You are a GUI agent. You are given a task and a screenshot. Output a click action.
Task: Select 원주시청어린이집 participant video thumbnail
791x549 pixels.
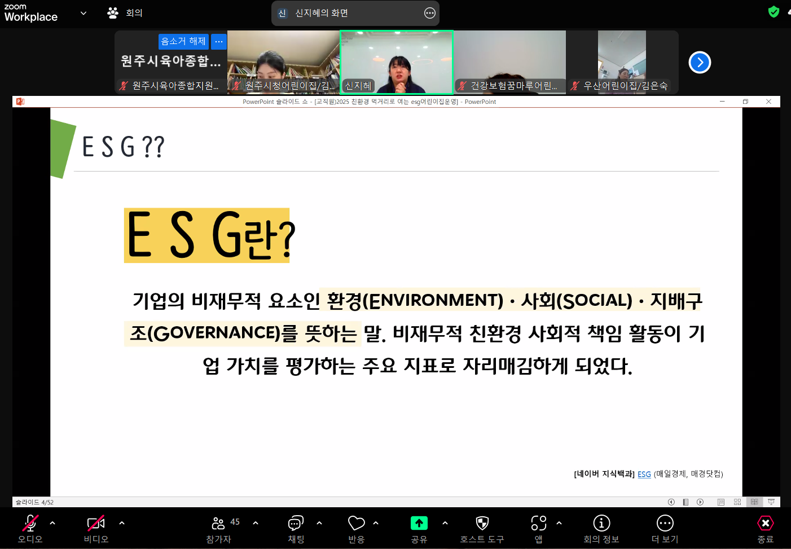point(283,62)
